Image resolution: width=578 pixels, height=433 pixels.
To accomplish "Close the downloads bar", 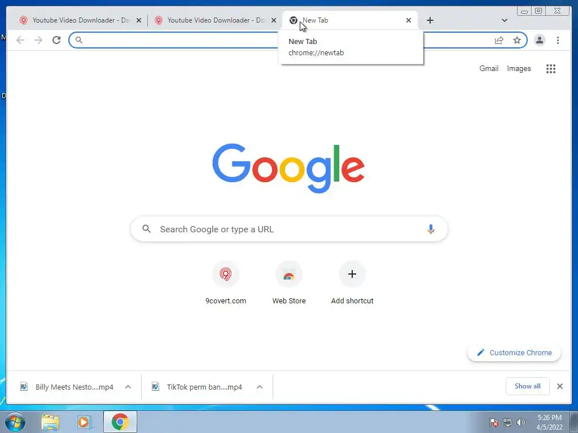I will click(559, 386).
